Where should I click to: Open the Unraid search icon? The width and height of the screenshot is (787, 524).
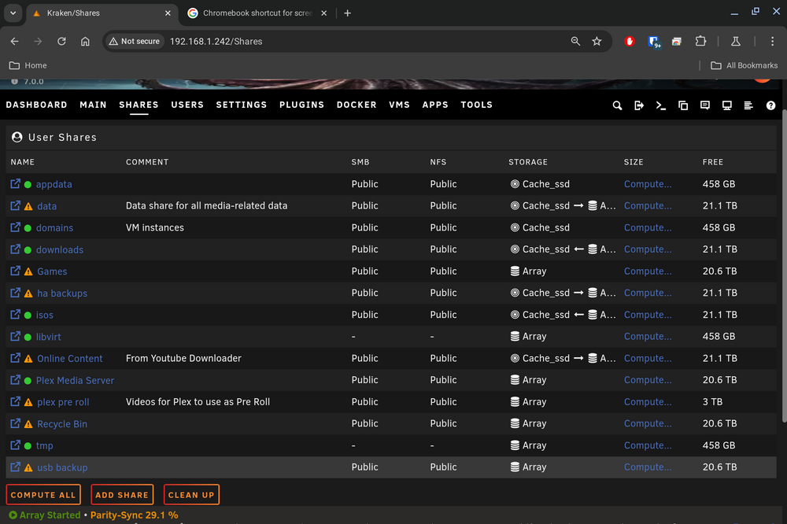click(617, 105)
